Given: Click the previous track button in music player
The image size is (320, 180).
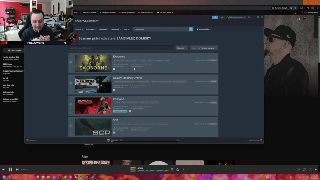Looking at the screenshot, I should 3,169.
